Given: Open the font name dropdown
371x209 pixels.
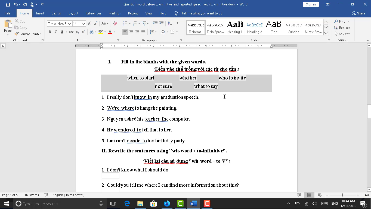Looking at the screenshot, I should coord(69,24).
